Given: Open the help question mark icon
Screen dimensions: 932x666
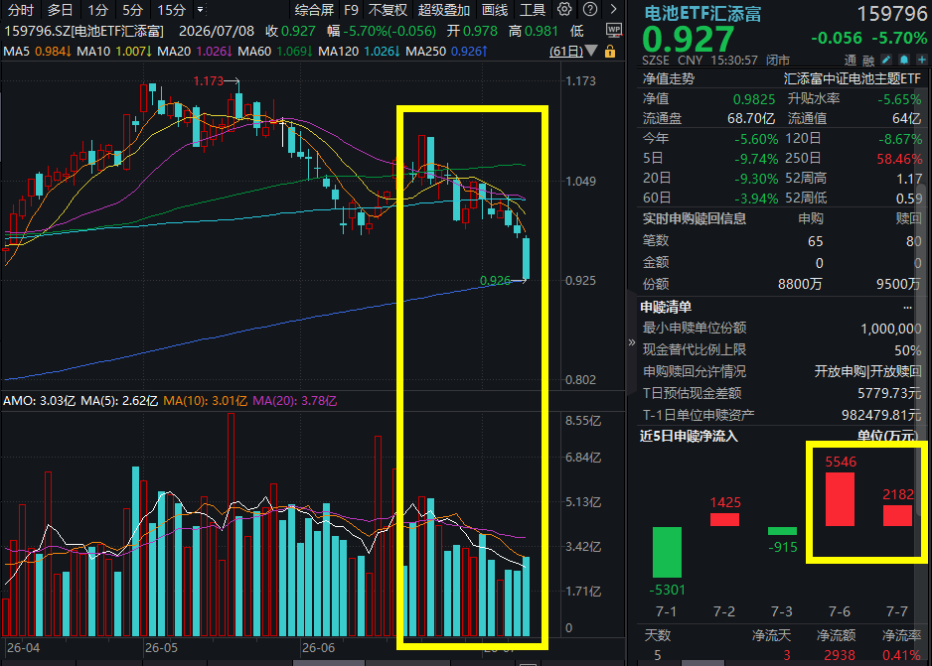Looking at the screenshot, I should point(589,10).
